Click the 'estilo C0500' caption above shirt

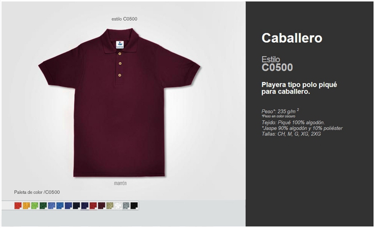click(x=124, y=19)
